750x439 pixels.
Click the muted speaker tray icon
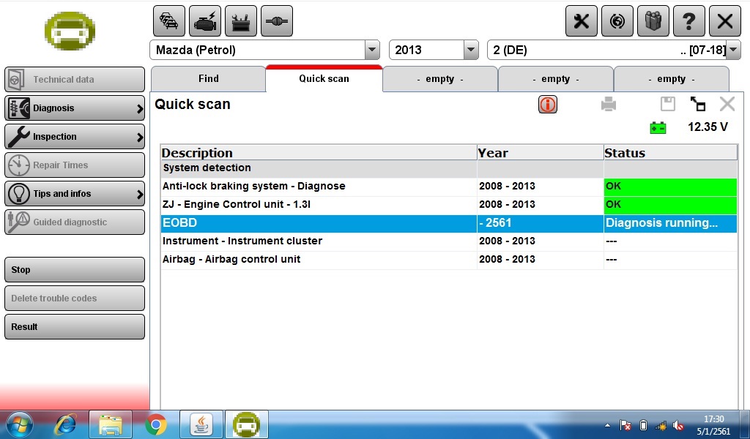(x=678, y=425)
